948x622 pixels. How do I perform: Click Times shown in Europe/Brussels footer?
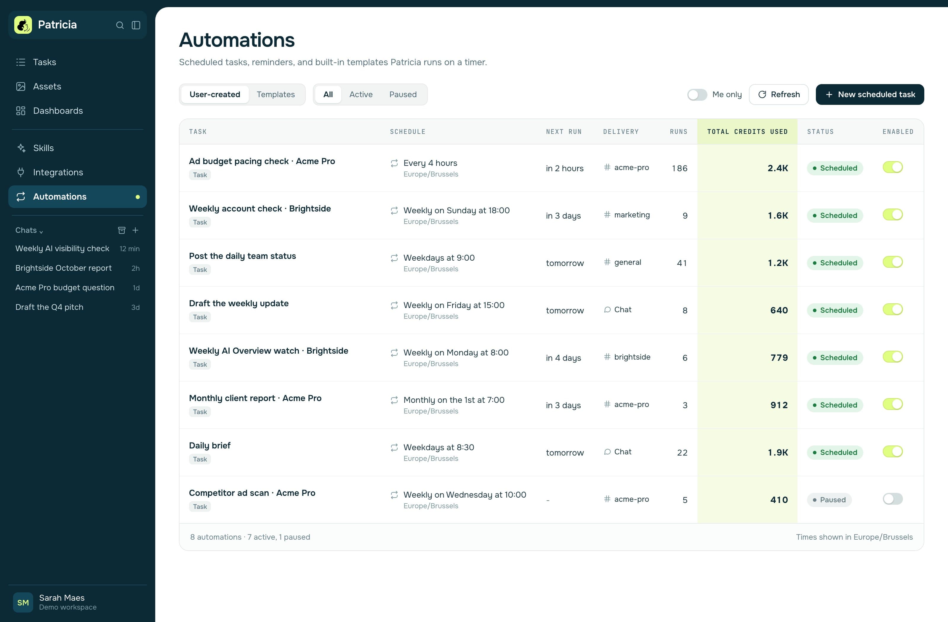[854, 537]
